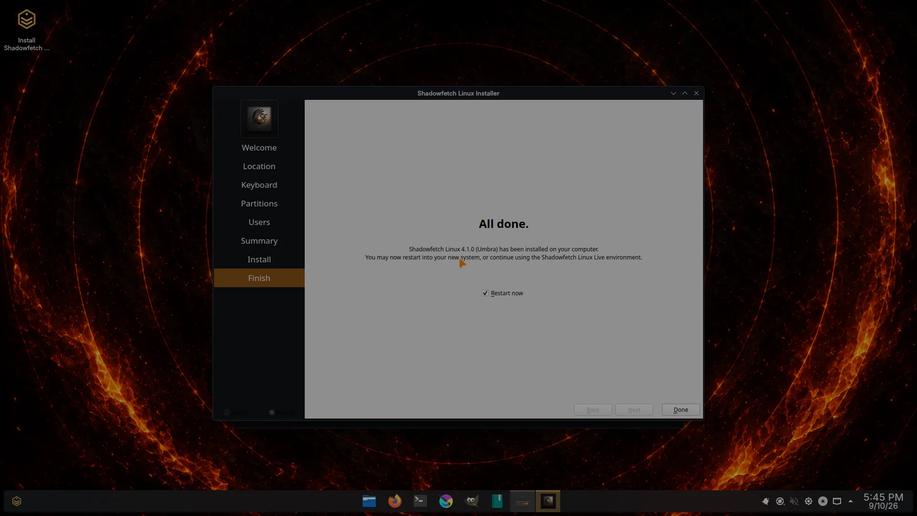Click the About button in installer sidebar

pyautogui.click(x=236, y=412)
